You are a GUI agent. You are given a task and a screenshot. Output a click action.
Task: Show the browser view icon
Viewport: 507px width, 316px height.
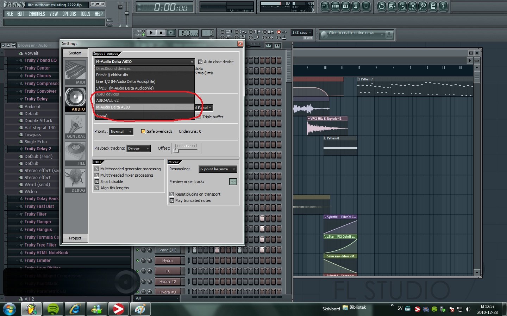point(356,6)
